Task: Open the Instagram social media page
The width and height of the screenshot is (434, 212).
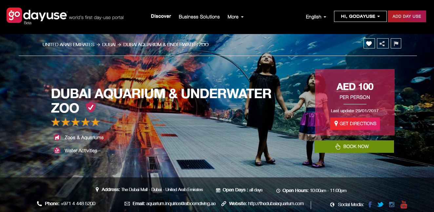Action: [x=391, y=204]
